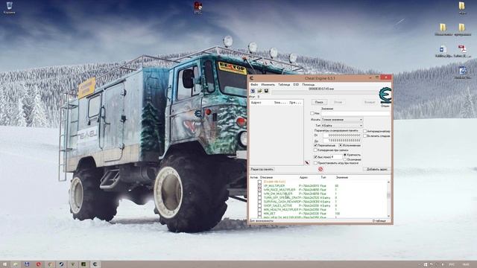
Task: Click the Memory View button
Action: tap(262, 169)
